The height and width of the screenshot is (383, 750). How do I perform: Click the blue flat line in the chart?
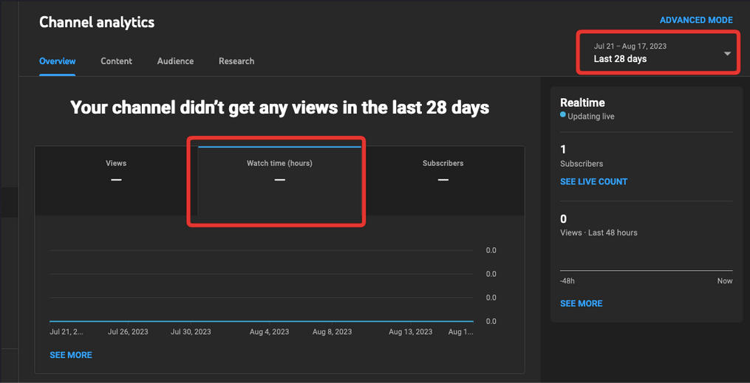262,321
